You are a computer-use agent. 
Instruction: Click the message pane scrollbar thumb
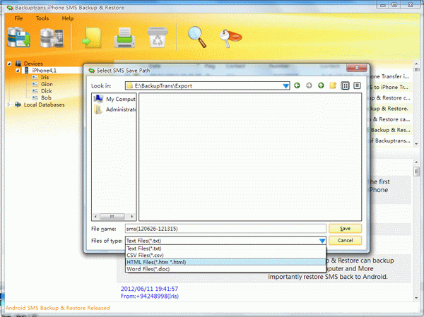(416, 172)
